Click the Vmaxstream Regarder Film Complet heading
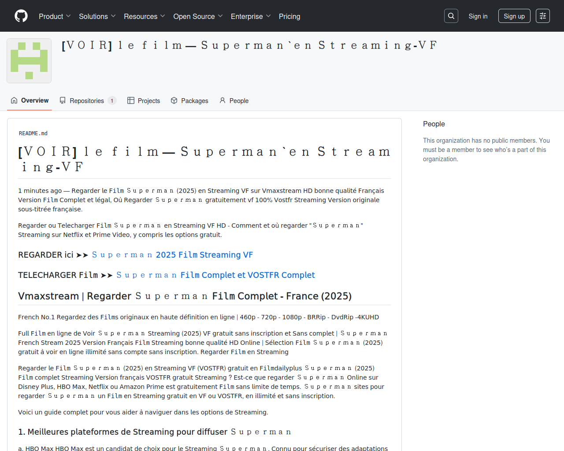564x451 pixels. (x=185, y=296)
